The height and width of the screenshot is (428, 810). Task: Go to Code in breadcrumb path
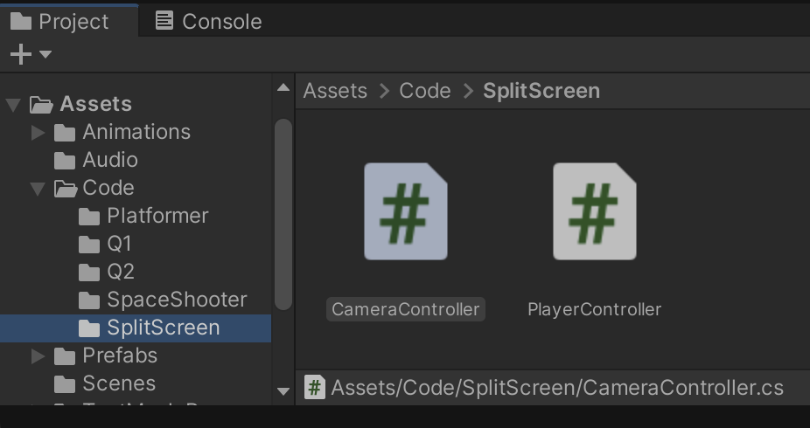pyautogui.click(x=425, y=91)
